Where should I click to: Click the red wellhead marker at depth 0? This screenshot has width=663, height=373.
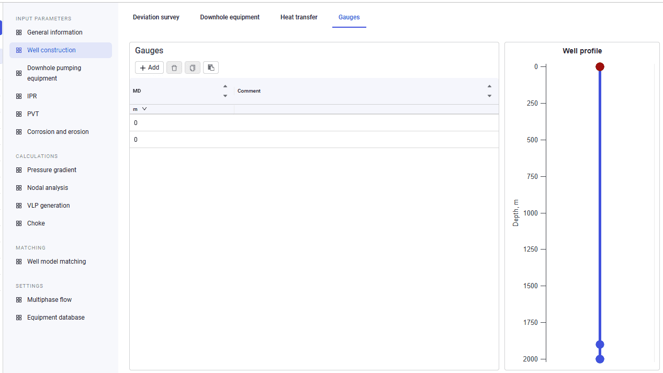[x=600, y=66]
